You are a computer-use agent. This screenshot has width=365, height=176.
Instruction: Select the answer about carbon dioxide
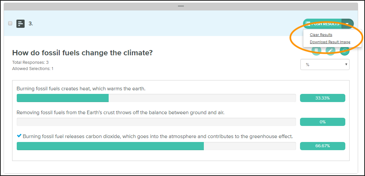point(158,136)
